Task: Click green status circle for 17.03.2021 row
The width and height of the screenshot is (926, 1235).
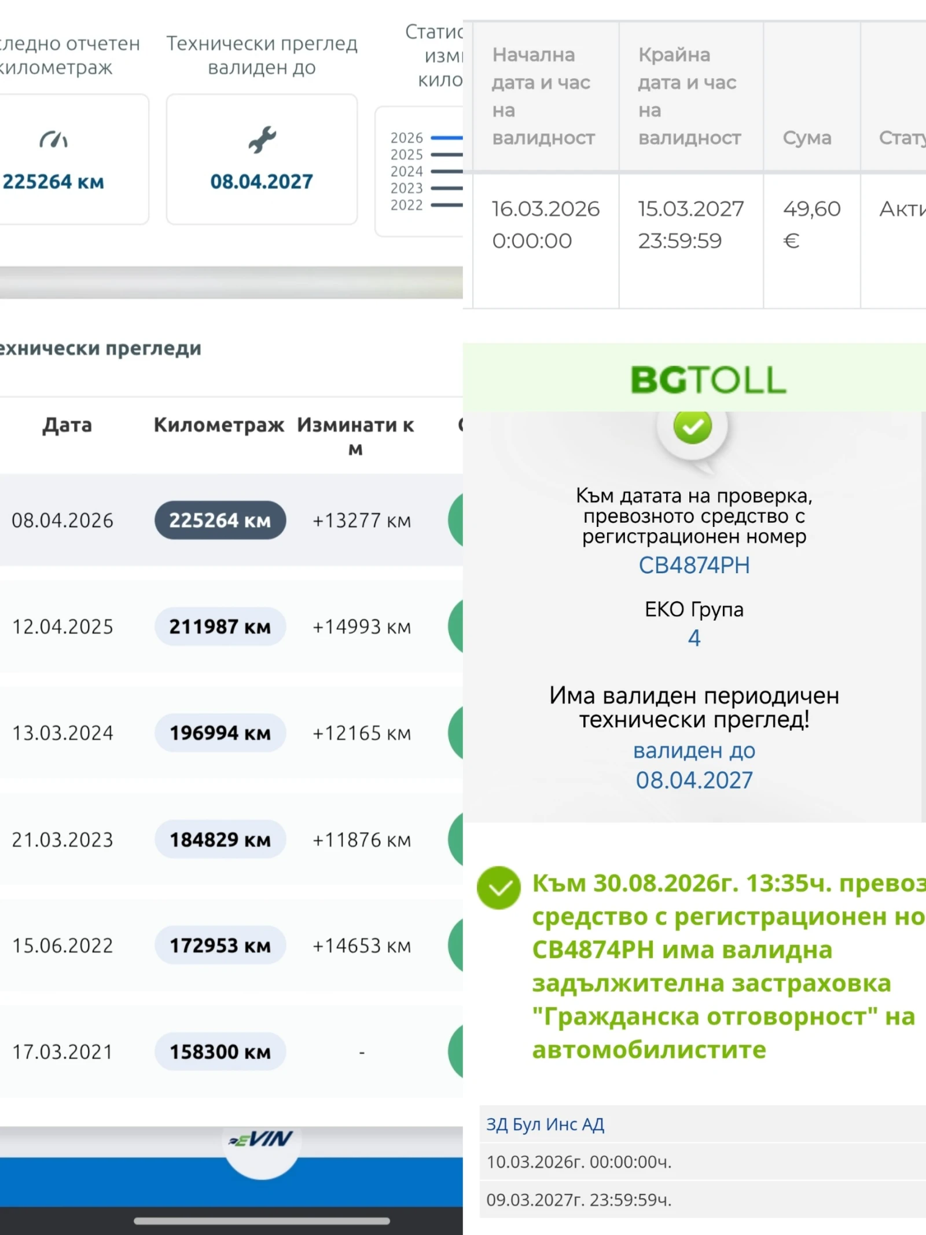Action: coord(455,1051)
